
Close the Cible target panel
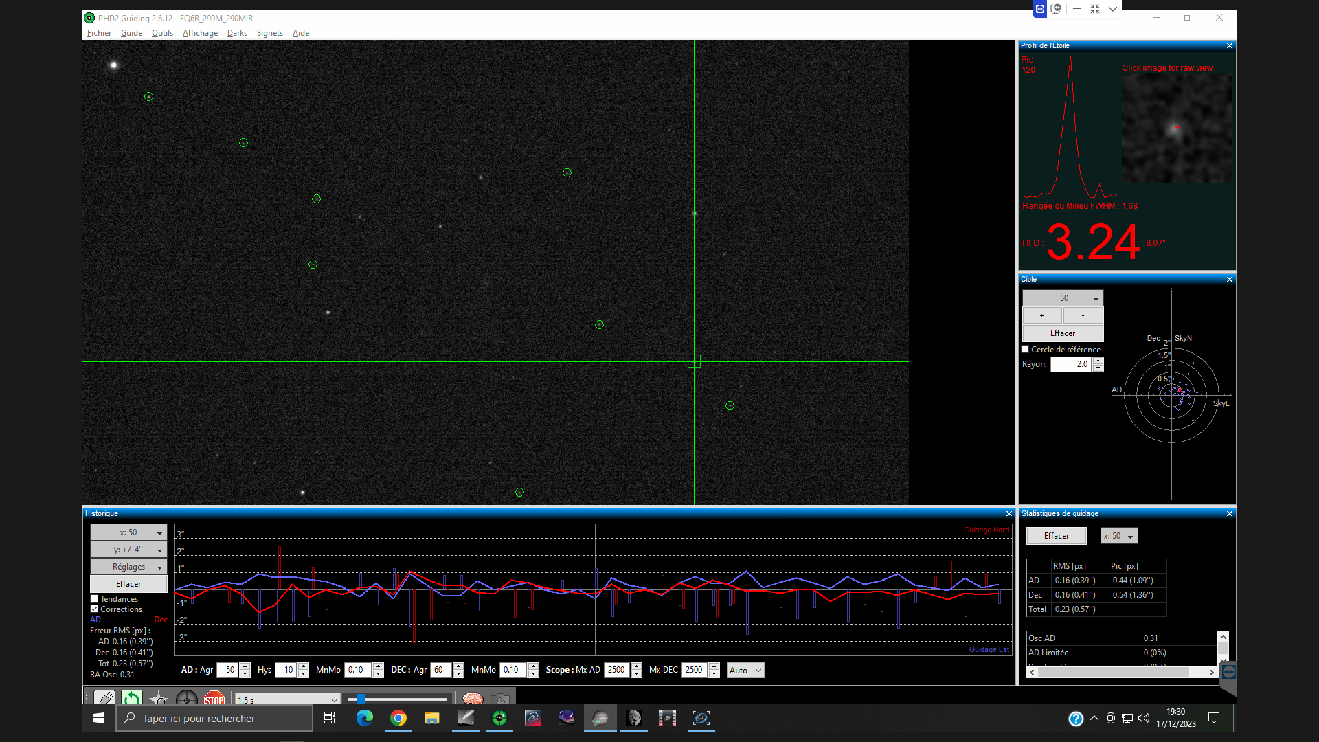click(x=1230, y=280)
